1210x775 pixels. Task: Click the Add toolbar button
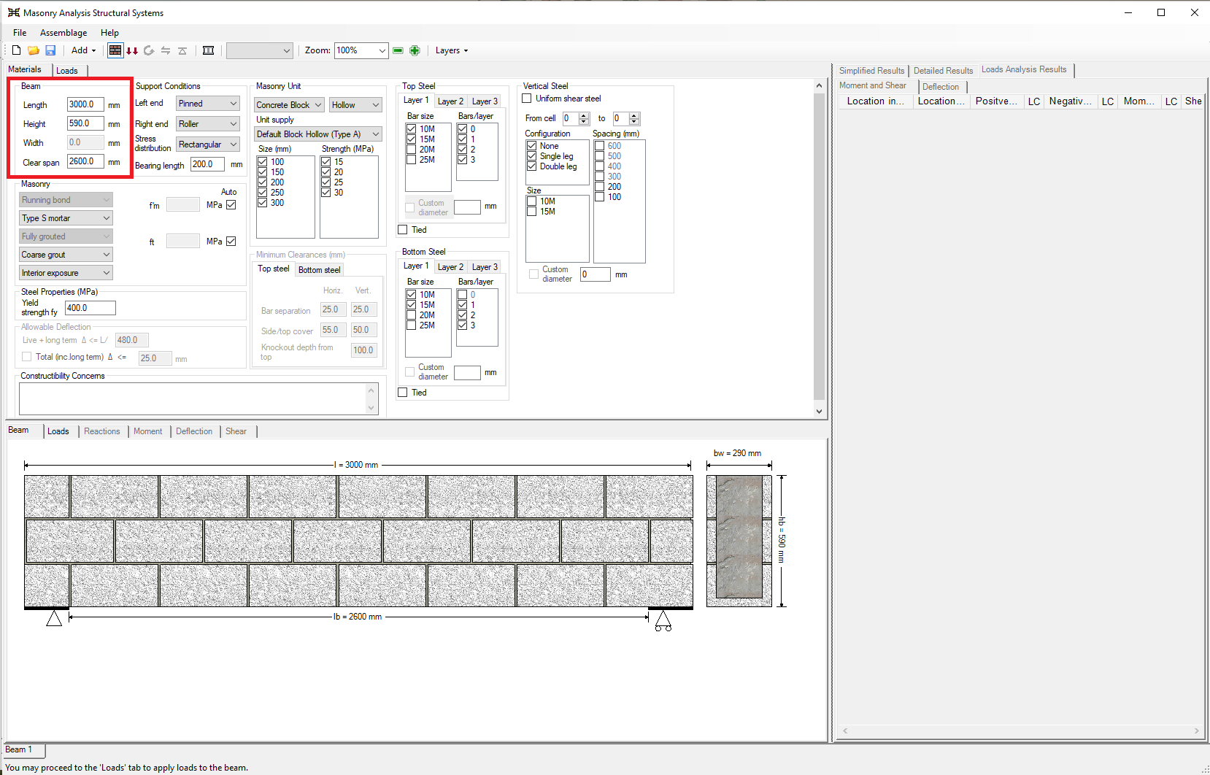[x=83, y=50]
